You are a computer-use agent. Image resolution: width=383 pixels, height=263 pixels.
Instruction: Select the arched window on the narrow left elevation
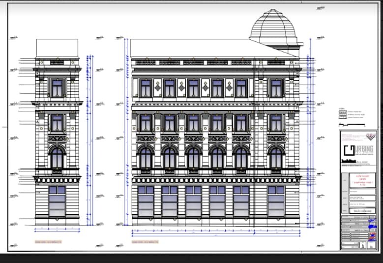57,158
